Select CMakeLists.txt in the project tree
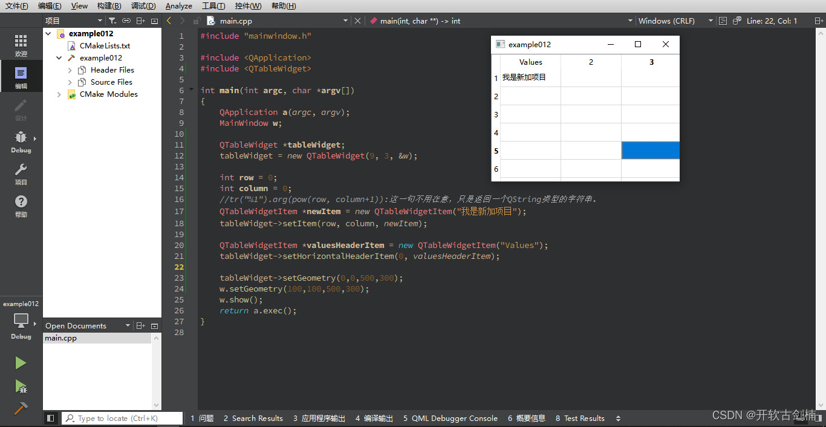The image size is (826, 427). (x=105, y=46)
